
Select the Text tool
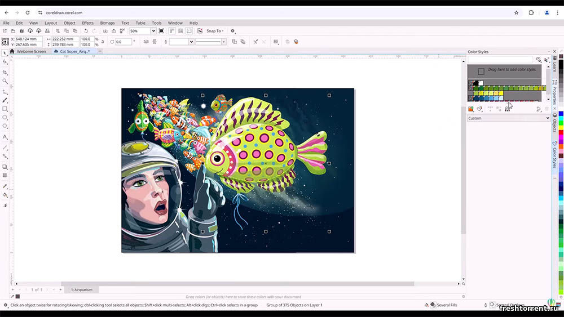click(x=5, y=137)
